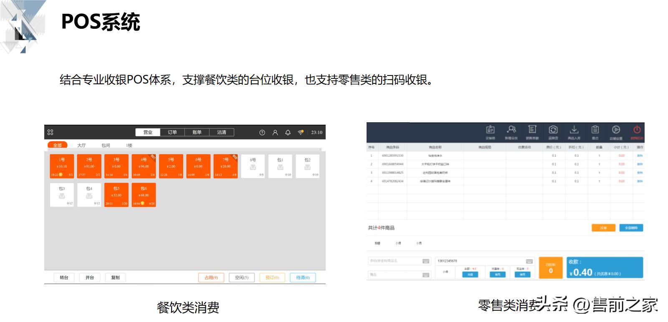Screen dimensions: 668x322
Task: Click keyboard icon in barcode search field
Action: point(425,261)
